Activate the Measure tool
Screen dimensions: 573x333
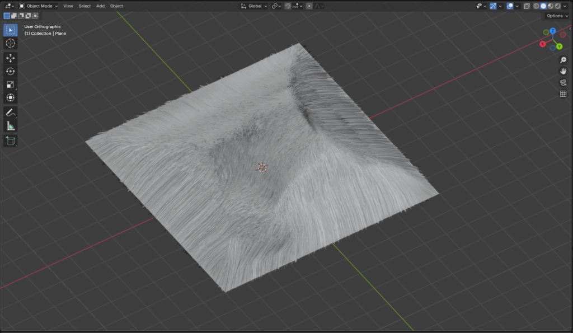(10, 126)
